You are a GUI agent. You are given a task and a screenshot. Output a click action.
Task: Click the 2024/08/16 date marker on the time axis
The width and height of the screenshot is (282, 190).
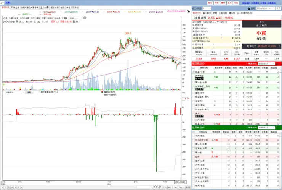click(x=180, y=182)
